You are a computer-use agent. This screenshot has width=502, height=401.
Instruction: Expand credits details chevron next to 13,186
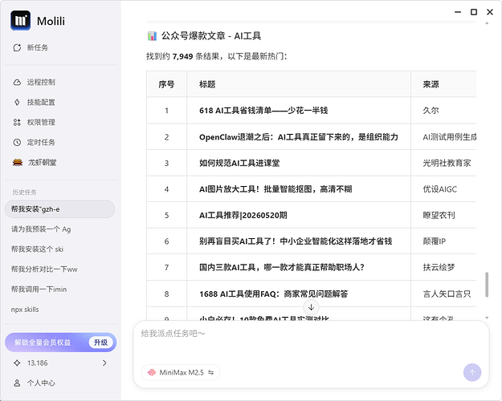104,363
